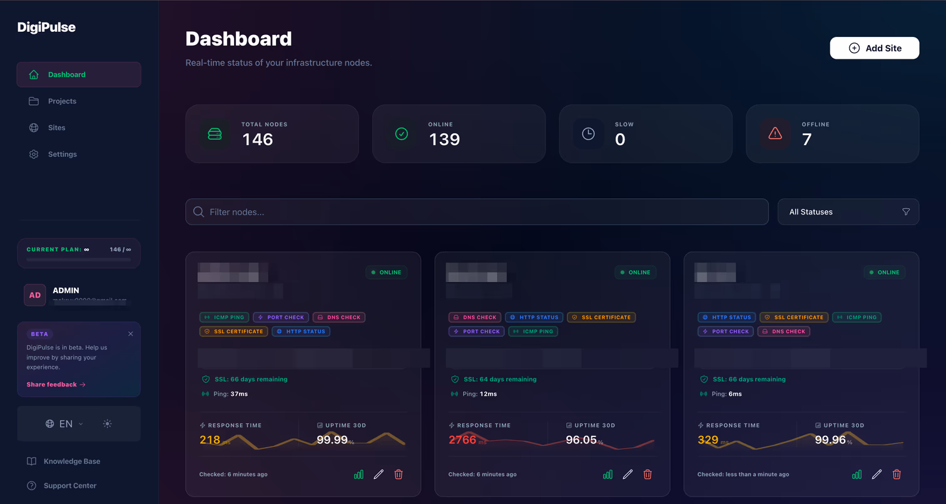The image size is (946, 504).
Task: Click the checkmark icon in Online card
Action: pyautogui.click(x=402, y=134)
